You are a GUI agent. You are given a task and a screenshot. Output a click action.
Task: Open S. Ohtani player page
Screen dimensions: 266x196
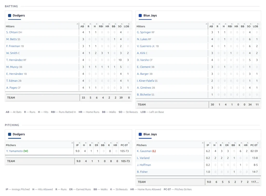[x=12, y=32]
